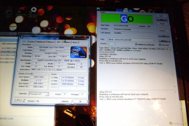Click OK in the CPU-Z window

click(x=80, y=101)
